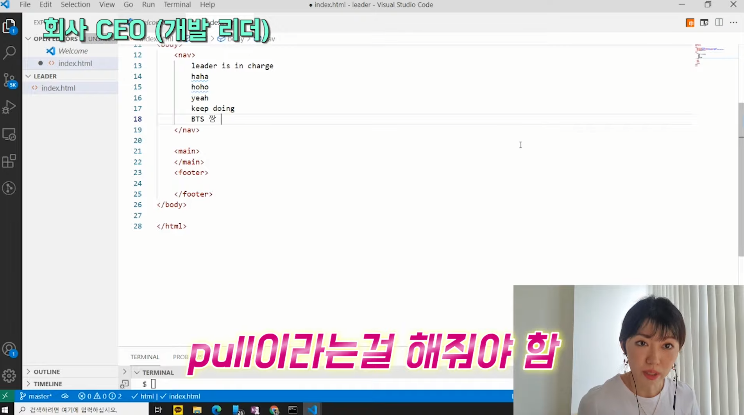Click the Open Preview to the Side icon
This screenshot has height=415, width=744.
(704, 23)
